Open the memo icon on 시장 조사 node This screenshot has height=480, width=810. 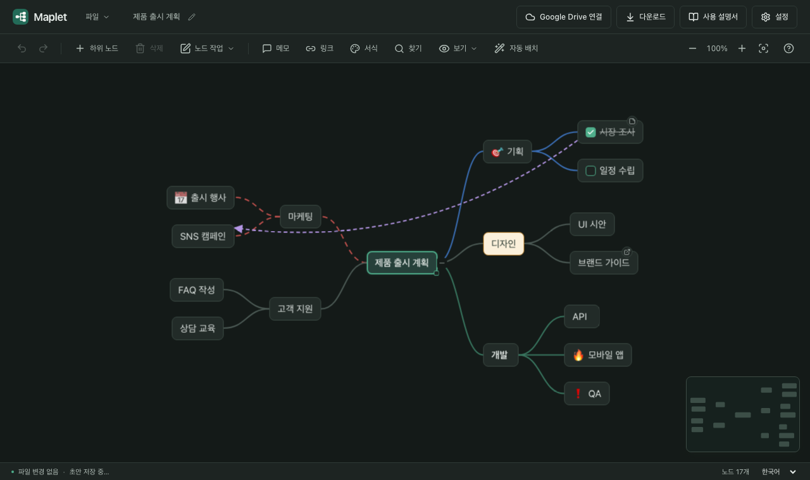pyautogui.click(x=632, y=121)
